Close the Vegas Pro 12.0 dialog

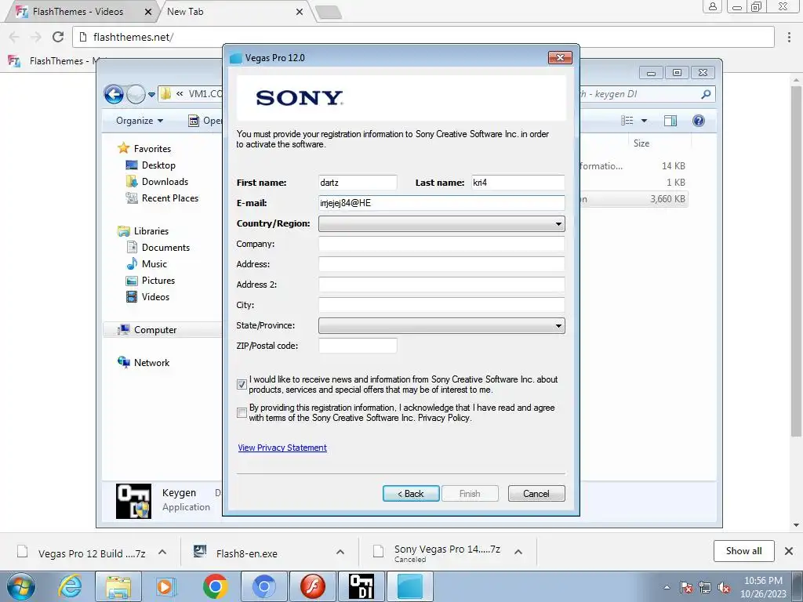coord(560,57)
